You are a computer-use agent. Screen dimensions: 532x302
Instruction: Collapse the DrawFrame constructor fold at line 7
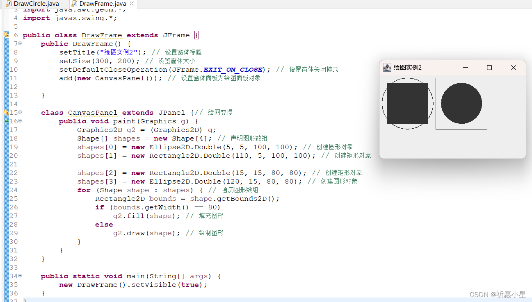pos(19,43)
